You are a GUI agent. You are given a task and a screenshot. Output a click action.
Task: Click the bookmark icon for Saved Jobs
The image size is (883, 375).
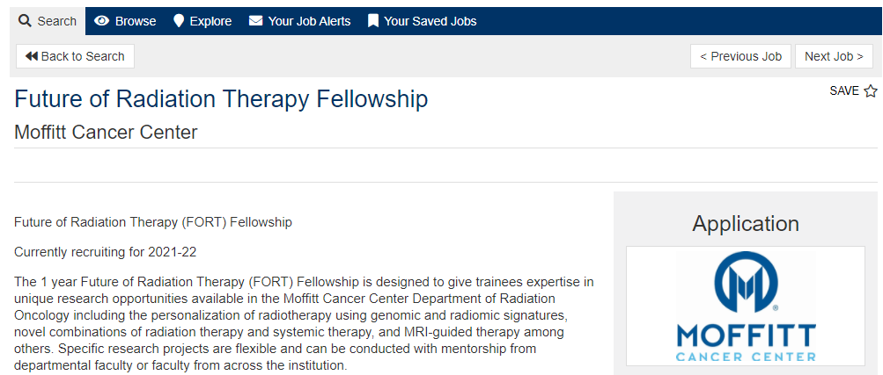tap(373, 21)
